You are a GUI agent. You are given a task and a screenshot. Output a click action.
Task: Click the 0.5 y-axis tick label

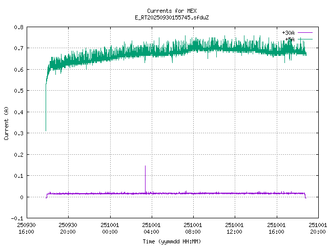pyautogui.click(x=18, y=91)
